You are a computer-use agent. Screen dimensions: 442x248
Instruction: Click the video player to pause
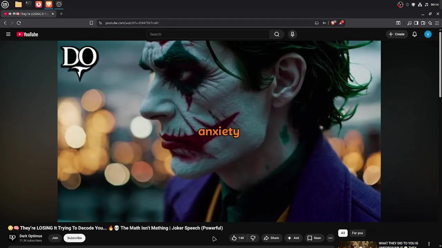[219, 131]
